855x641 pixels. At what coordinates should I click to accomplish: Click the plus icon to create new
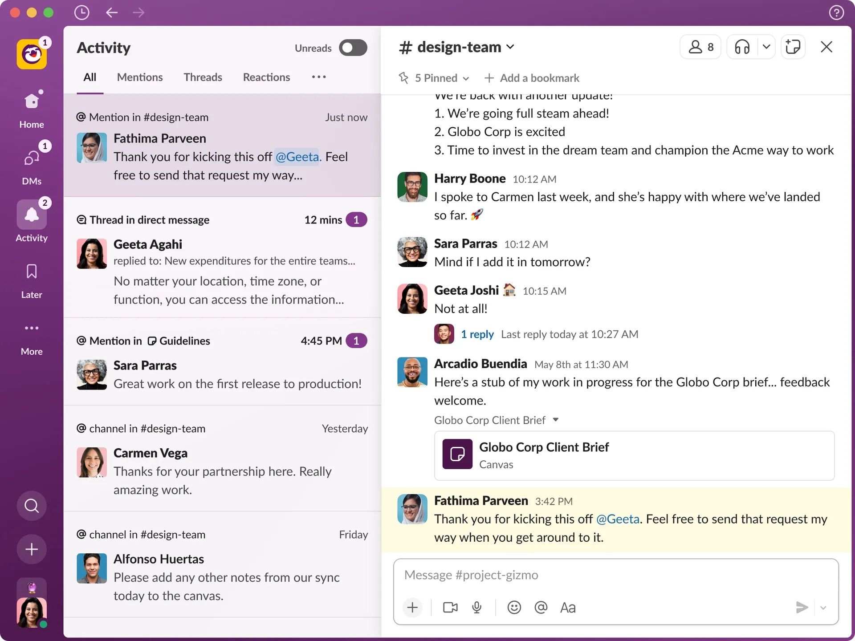point(31,549)
